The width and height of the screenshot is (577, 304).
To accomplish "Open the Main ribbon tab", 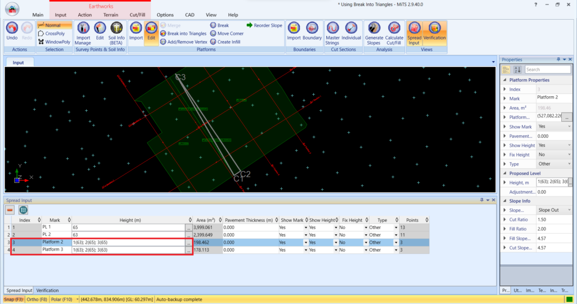I will pyautogui.click(x=38, y=15).
